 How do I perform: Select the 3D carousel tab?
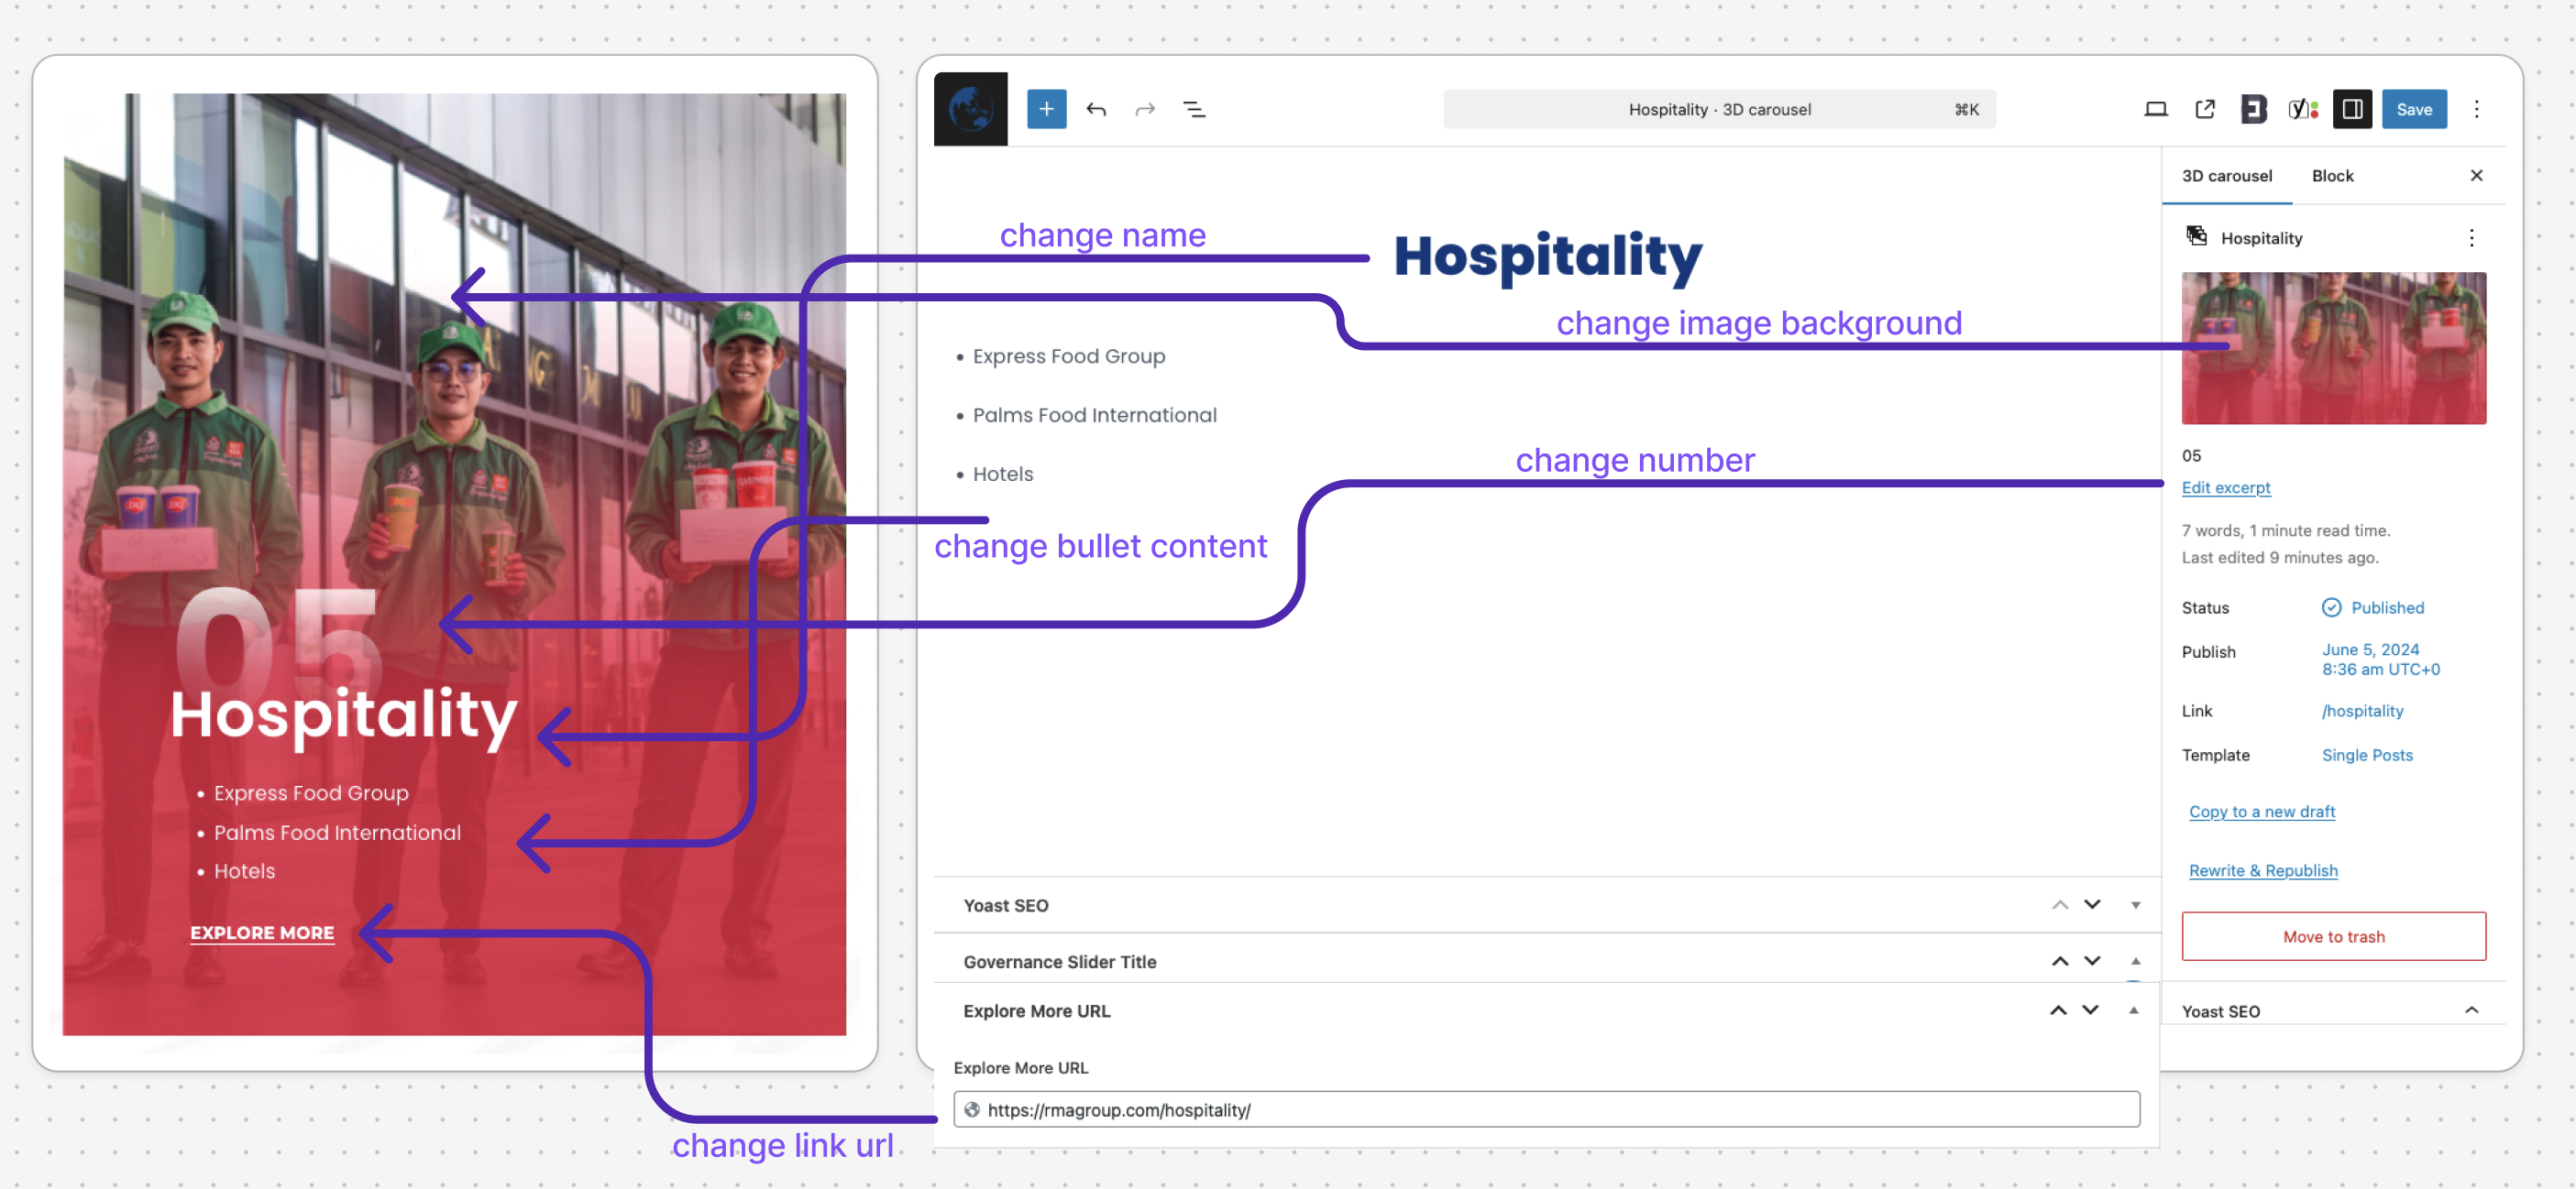2226,176
